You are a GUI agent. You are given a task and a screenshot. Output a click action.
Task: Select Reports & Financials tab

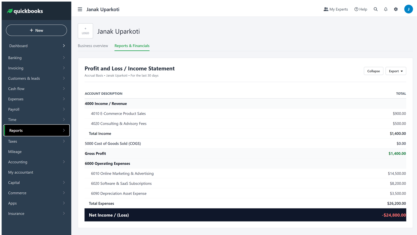point(132,46)
